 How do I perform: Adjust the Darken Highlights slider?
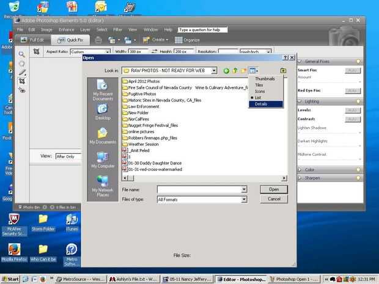click(x=329, y=146)
